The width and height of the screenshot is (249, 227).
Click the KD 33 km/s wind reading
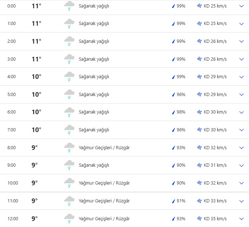[x=215, y=201]
